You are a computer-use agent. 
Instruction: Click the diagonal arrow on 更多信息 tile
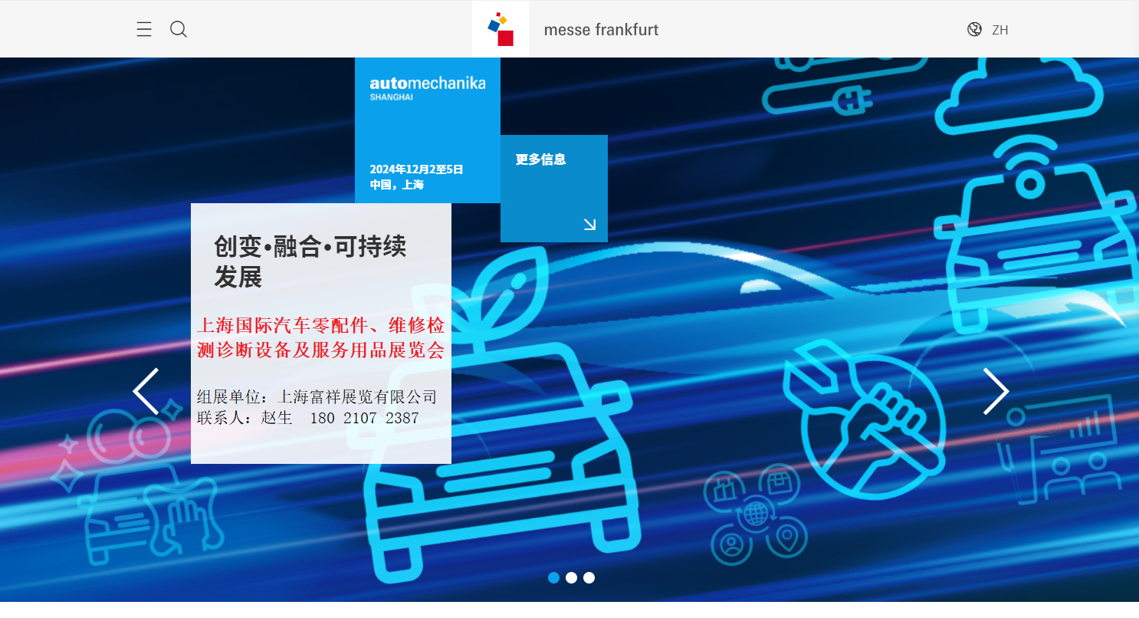click(x=589, y=224)
